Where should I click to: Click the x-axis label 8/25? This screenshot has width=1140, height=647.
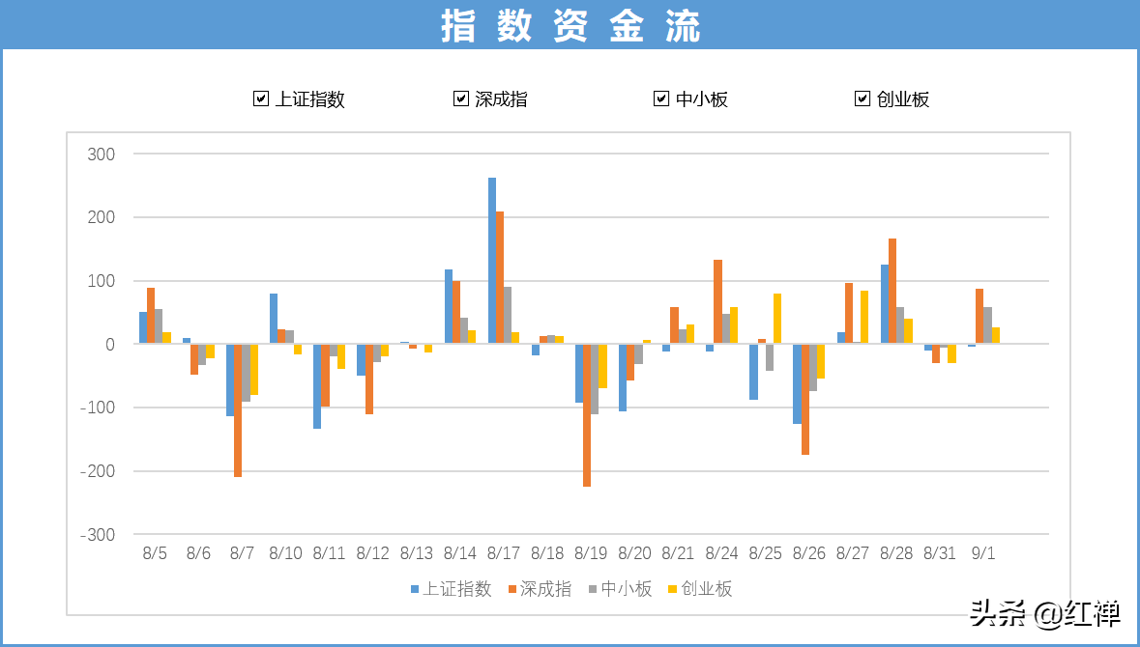coord(766,553)
